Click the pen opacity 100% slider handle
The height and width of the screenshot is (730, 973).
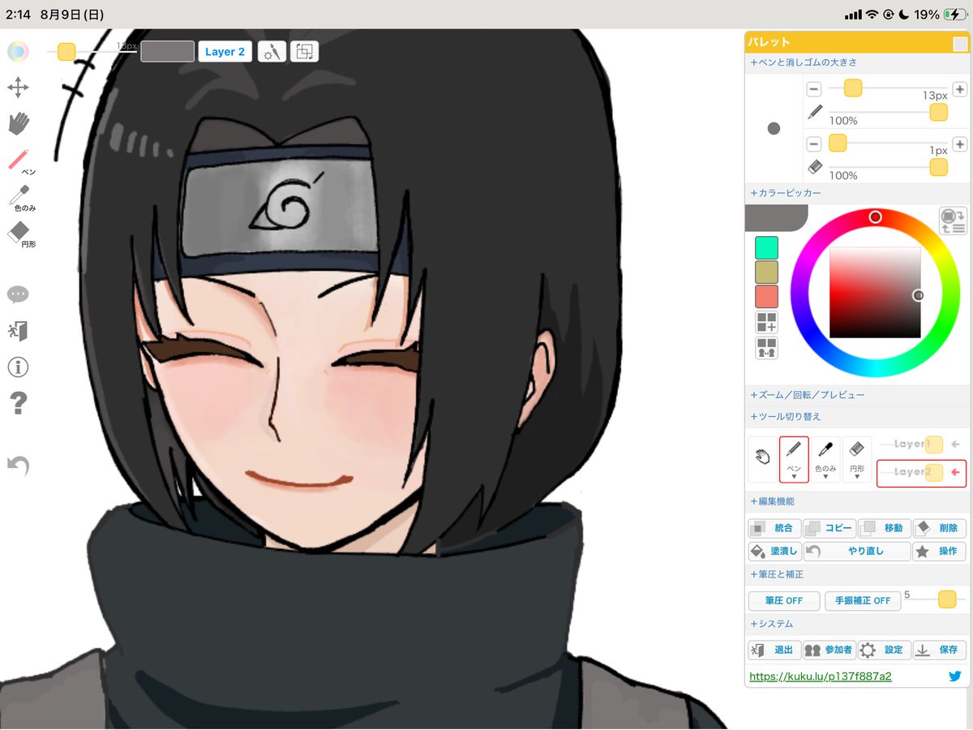click(938, 113)
